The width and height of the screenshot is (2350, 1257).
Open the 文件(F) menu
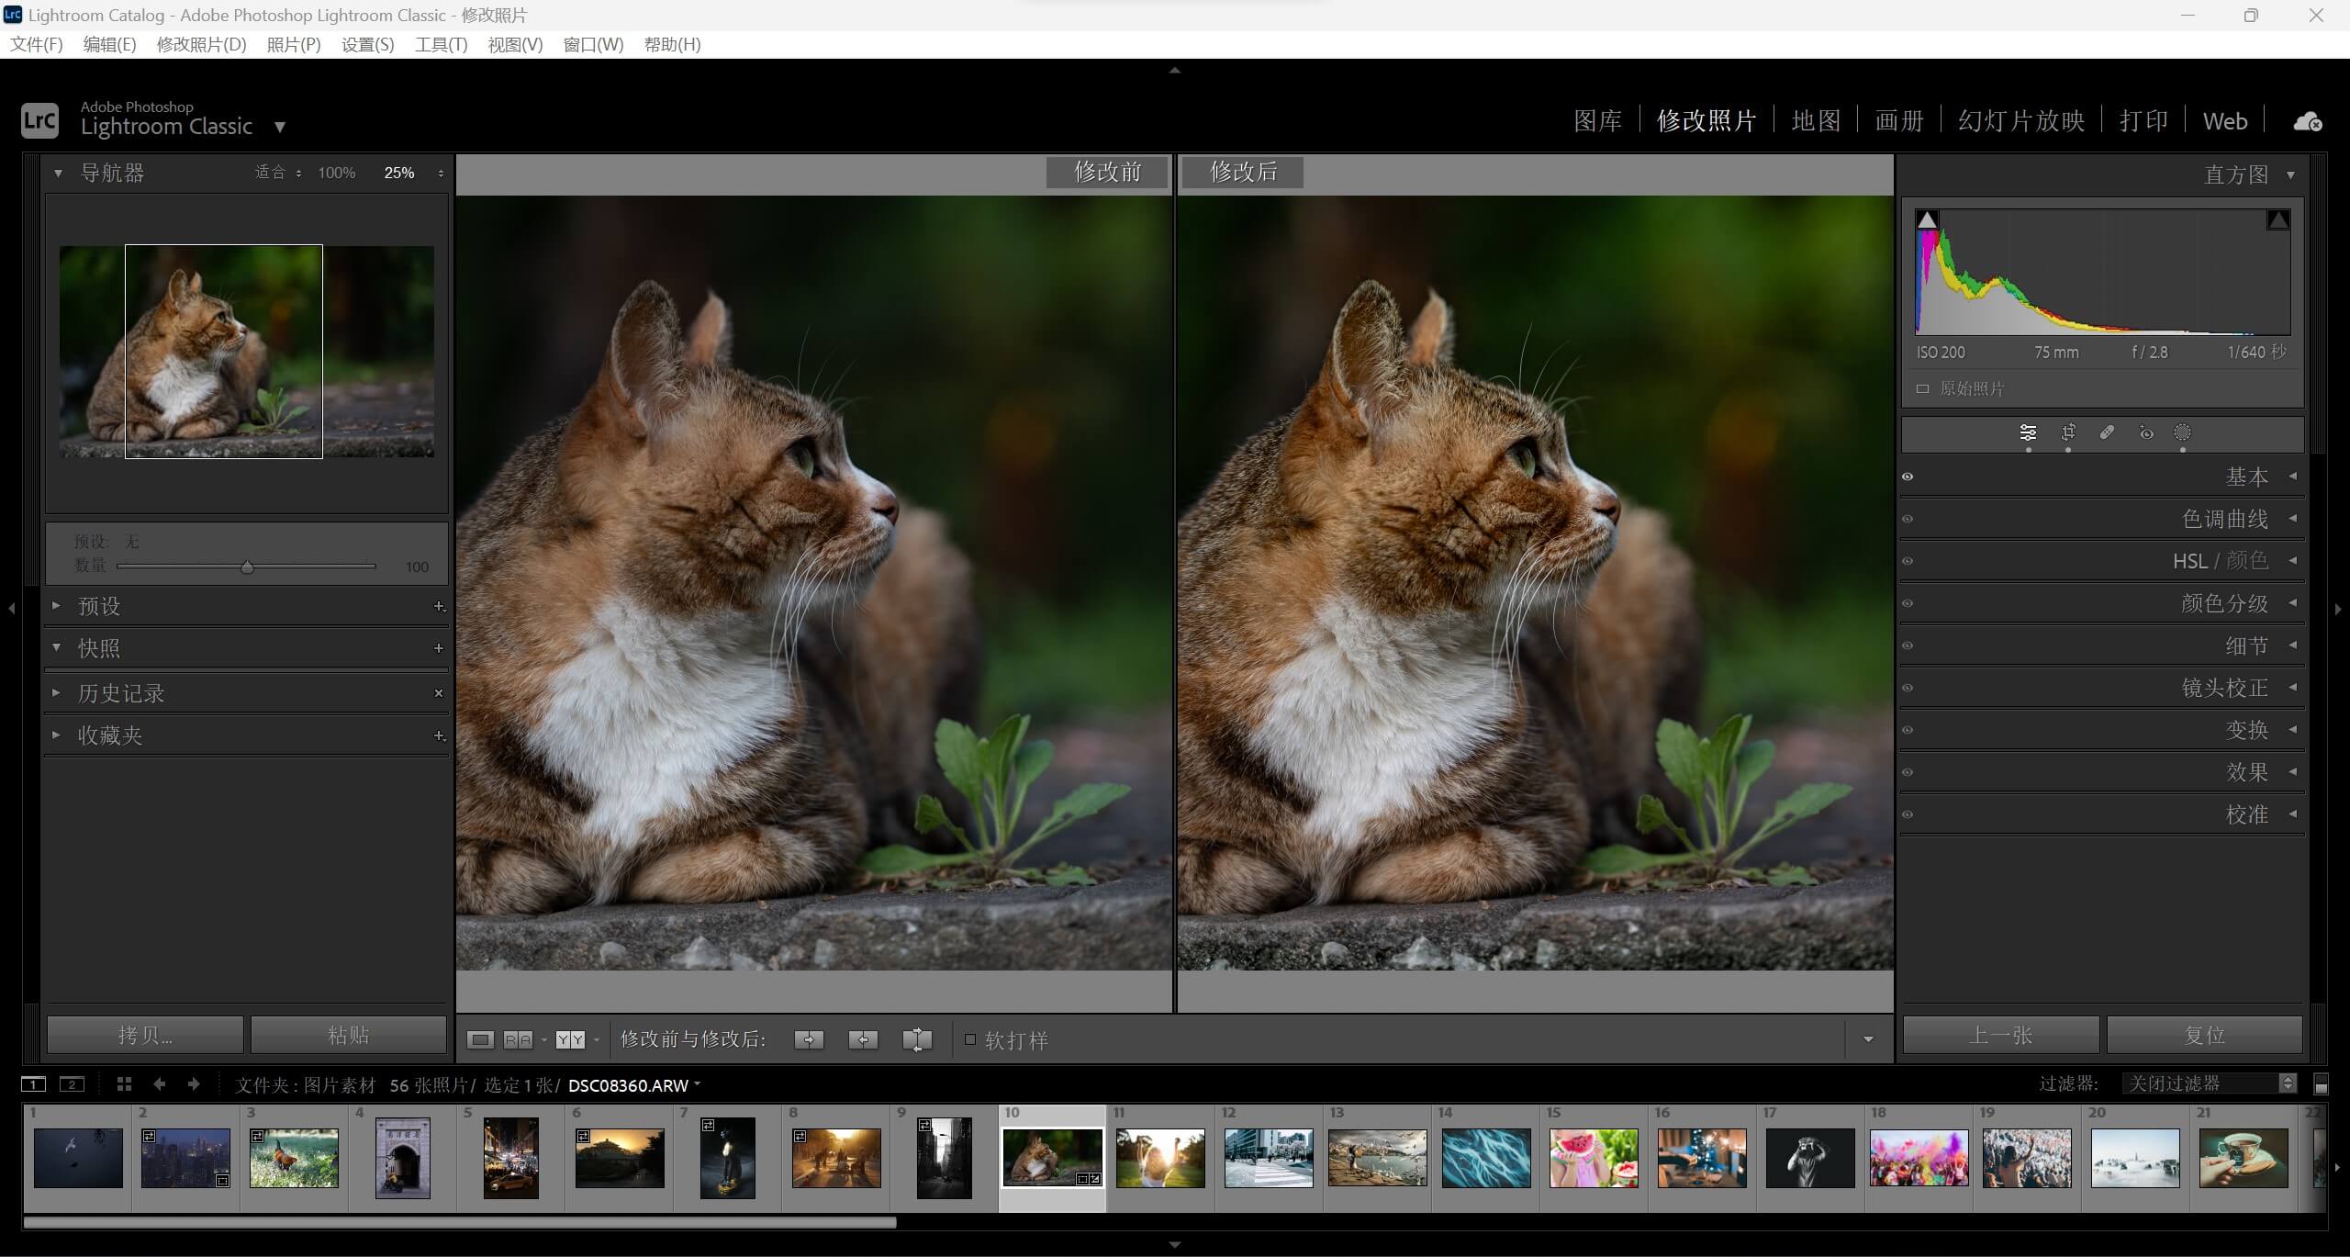pyautogui.click(x=37, y=44)
